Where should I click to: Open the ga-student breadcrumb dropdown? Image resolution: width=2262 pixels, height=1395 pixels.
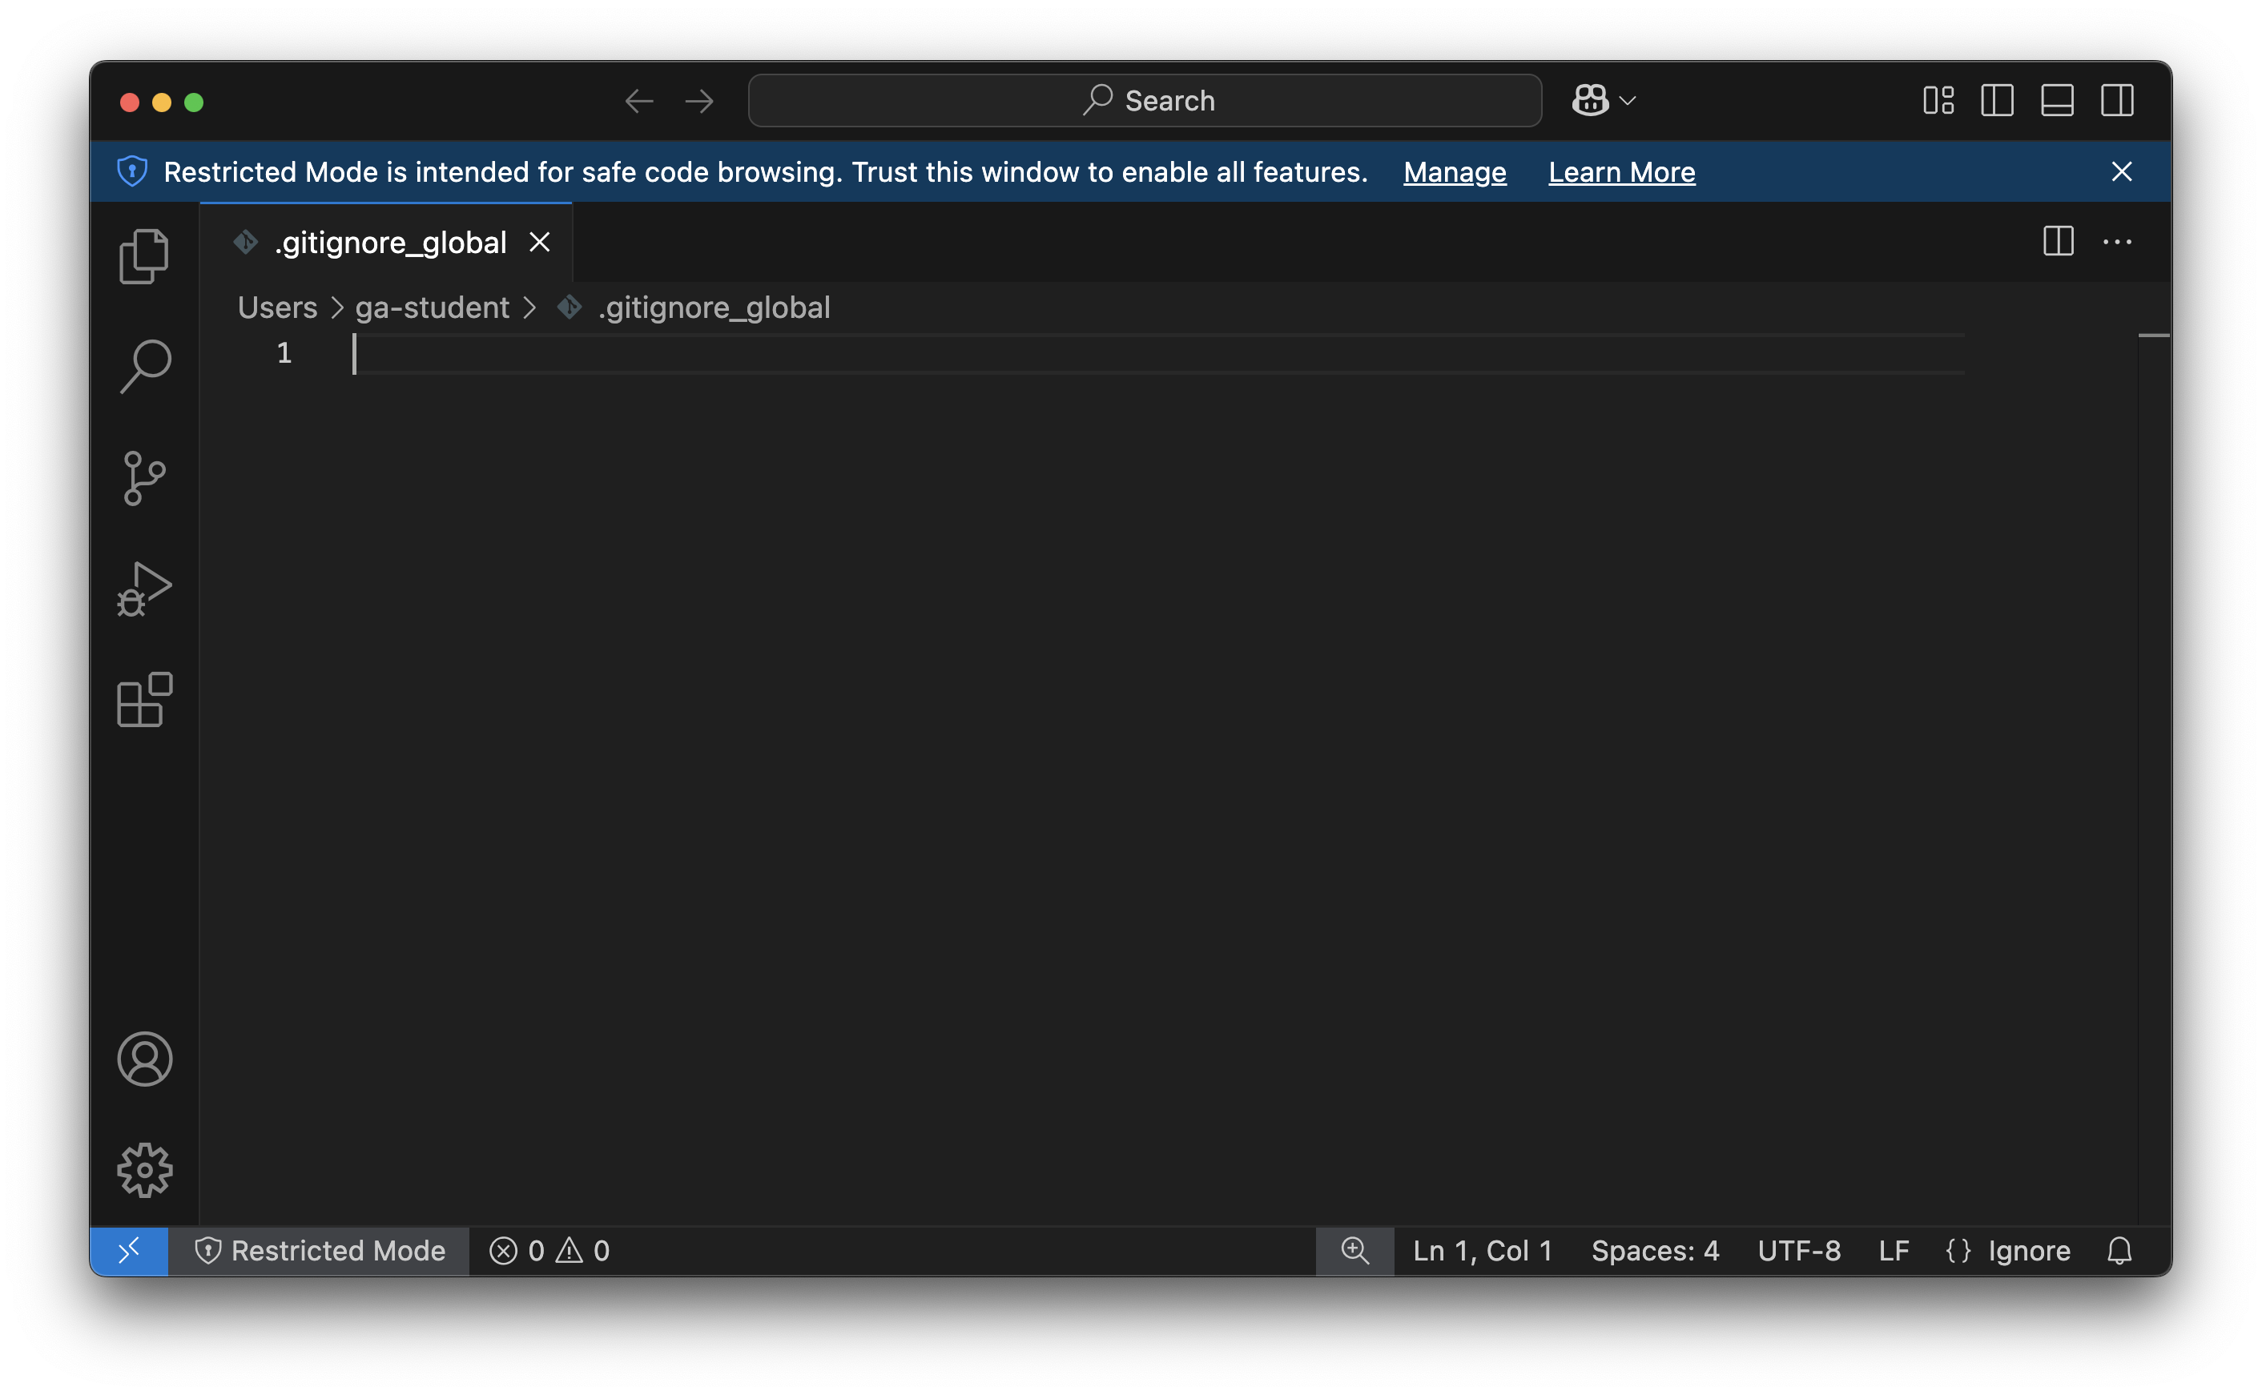click(432, 308)
